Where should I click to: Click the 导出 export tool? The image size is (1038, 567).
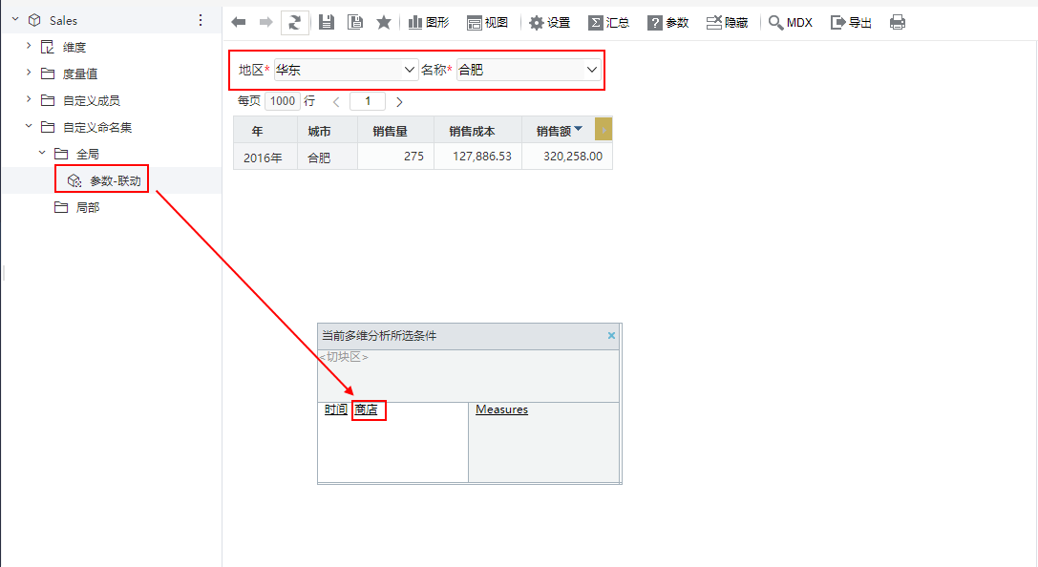[852, 23]
